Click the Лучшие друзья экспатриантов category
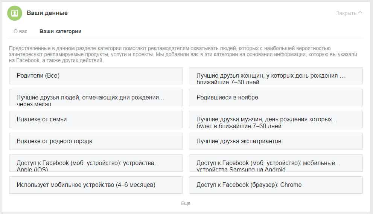 [276, 141]
